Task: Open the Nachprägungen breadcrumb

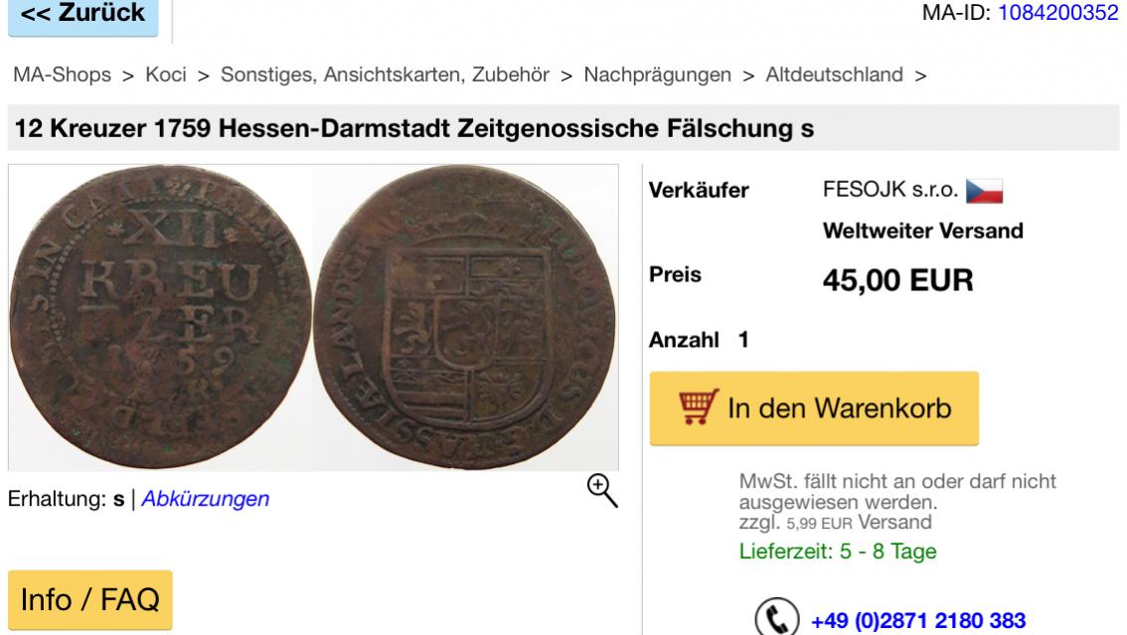Action: (x=658, y=75)
